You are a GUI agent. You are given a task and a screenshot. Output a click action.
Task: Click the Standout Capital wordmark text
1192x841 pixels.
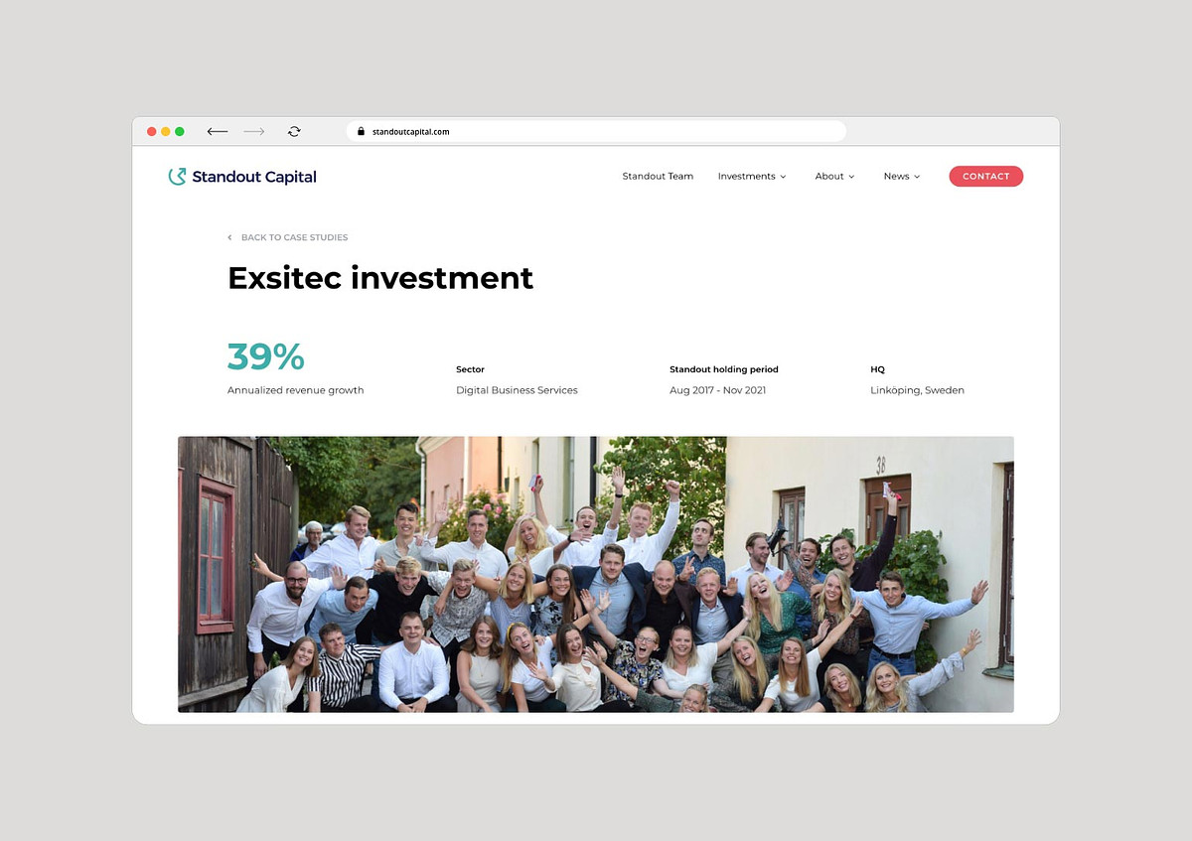tap(254, 177)
